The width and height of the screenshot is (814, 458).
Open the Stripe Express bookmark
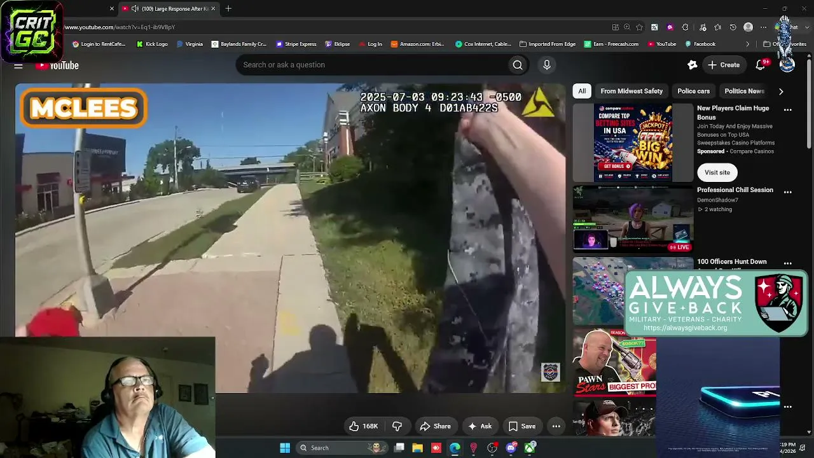pos(296,45)
